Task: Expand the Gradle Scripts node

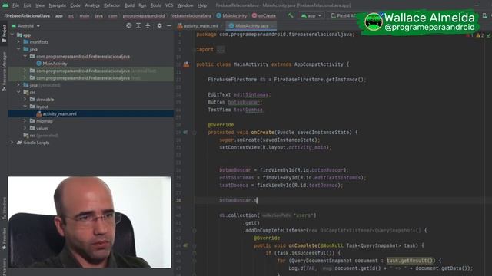Action: [12, 143]
